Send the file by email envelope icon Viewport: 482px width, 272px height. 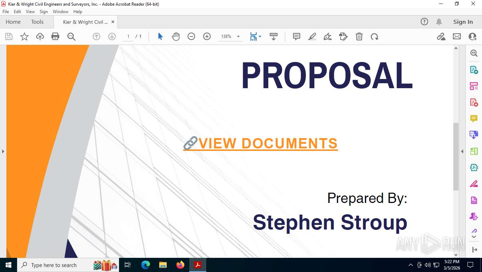[x=457, y=36]
